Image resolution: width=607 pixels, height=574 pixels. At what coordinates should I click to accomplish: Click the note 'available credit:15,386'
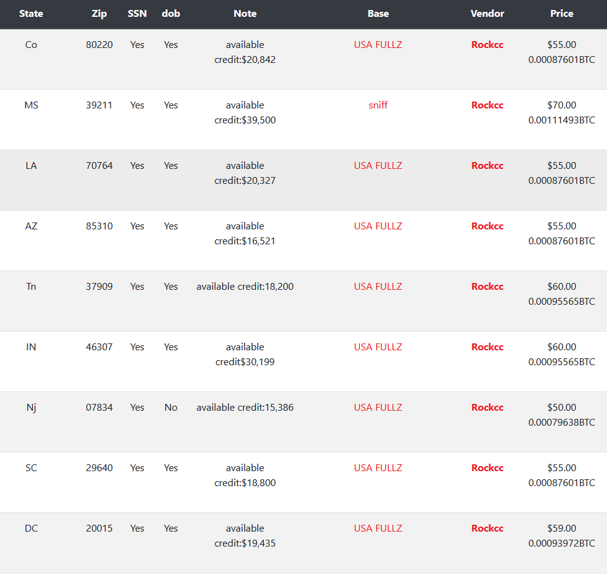245,408
